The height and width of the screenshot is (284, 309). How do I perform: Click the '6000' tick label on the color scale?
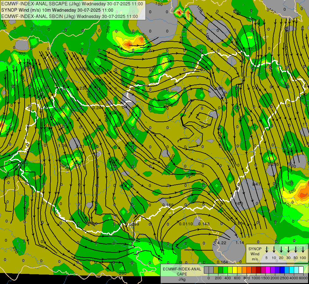tap(303, 278)
